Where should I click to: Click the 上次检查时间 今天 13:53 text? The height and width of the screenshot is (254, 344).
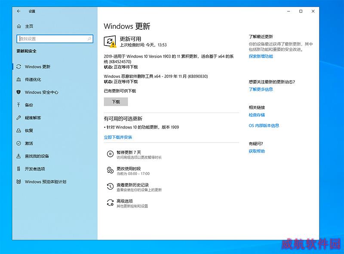[x=143, y=45]
